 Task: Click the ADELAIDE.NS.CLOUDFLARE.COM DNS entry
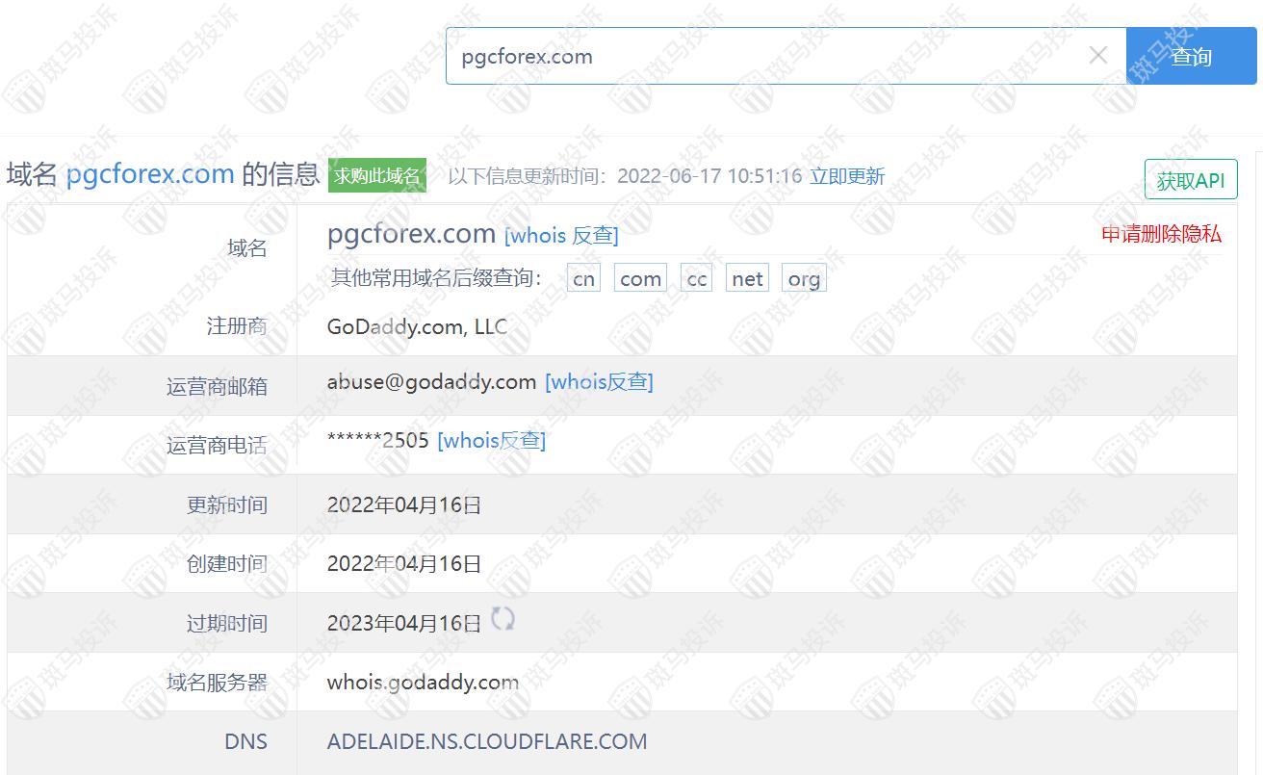click(x=487, y=741)
